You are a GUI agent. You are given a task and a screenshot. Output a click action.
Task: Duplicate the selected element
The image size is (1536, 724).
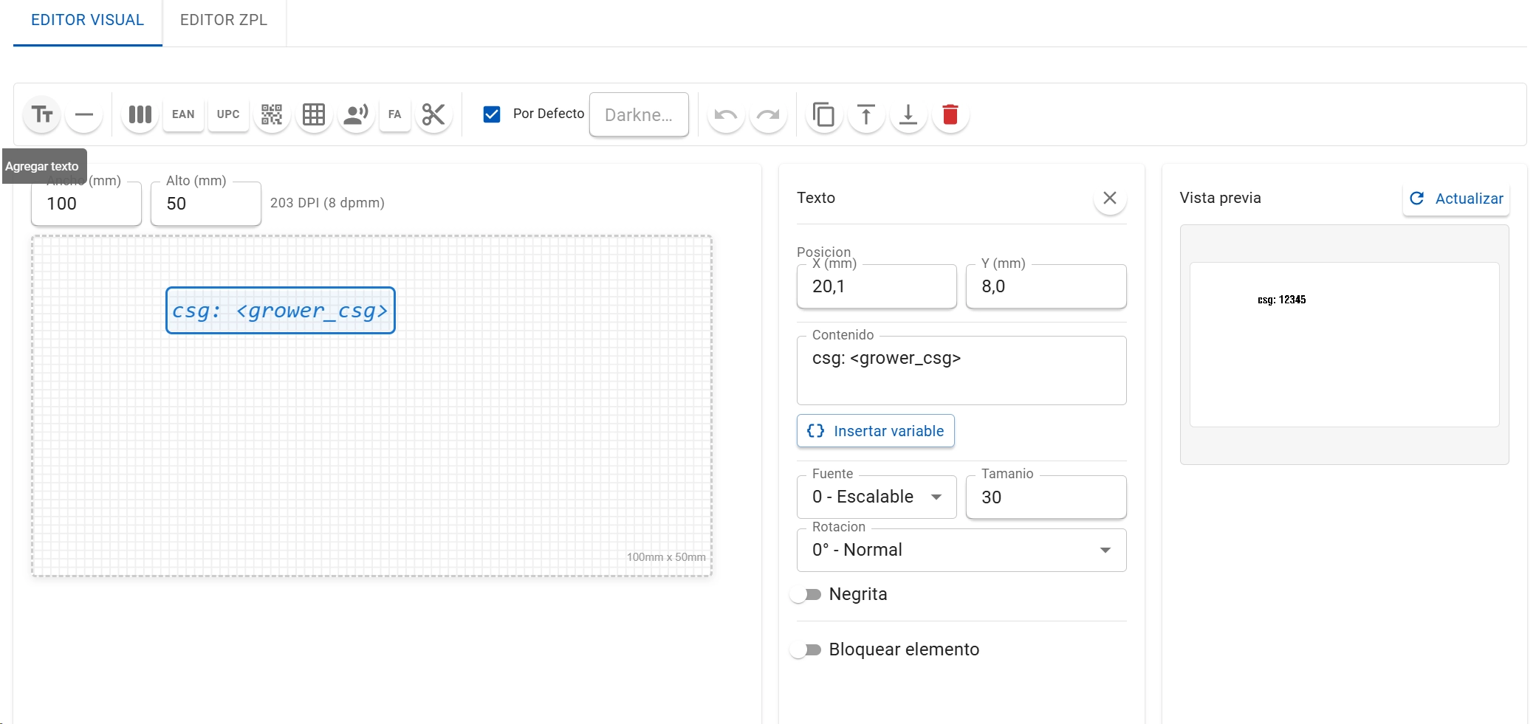coord(824,114)
